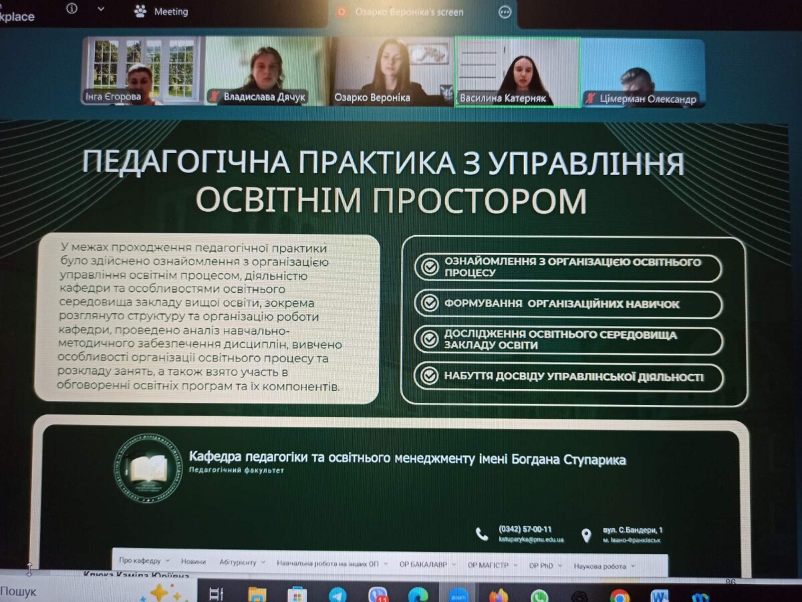Click checkmark beside Набуття досвіду управлінської діяльності
This screenshot has width=802, height=602.
pyautogui.click(x=429, y=376)
